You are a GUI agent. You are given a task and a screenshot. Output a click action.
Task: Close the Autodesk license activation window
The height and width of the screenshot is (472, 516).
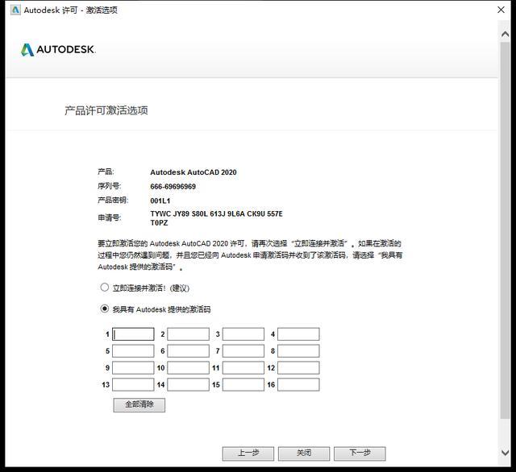click(501, 10)
